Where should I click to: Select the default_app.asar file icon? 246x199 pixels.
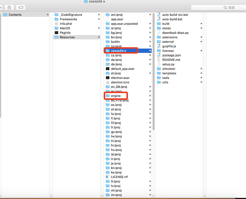pos(108,69)
